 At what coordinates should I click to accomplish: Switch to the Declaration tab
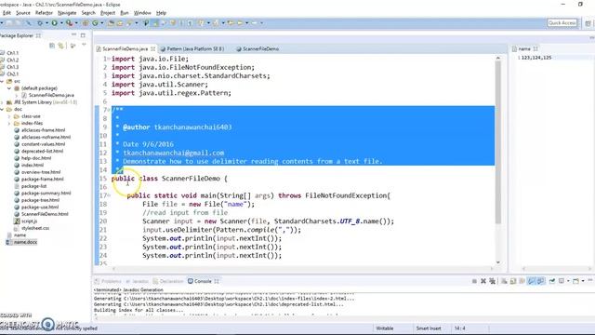[x=168, y=281]
